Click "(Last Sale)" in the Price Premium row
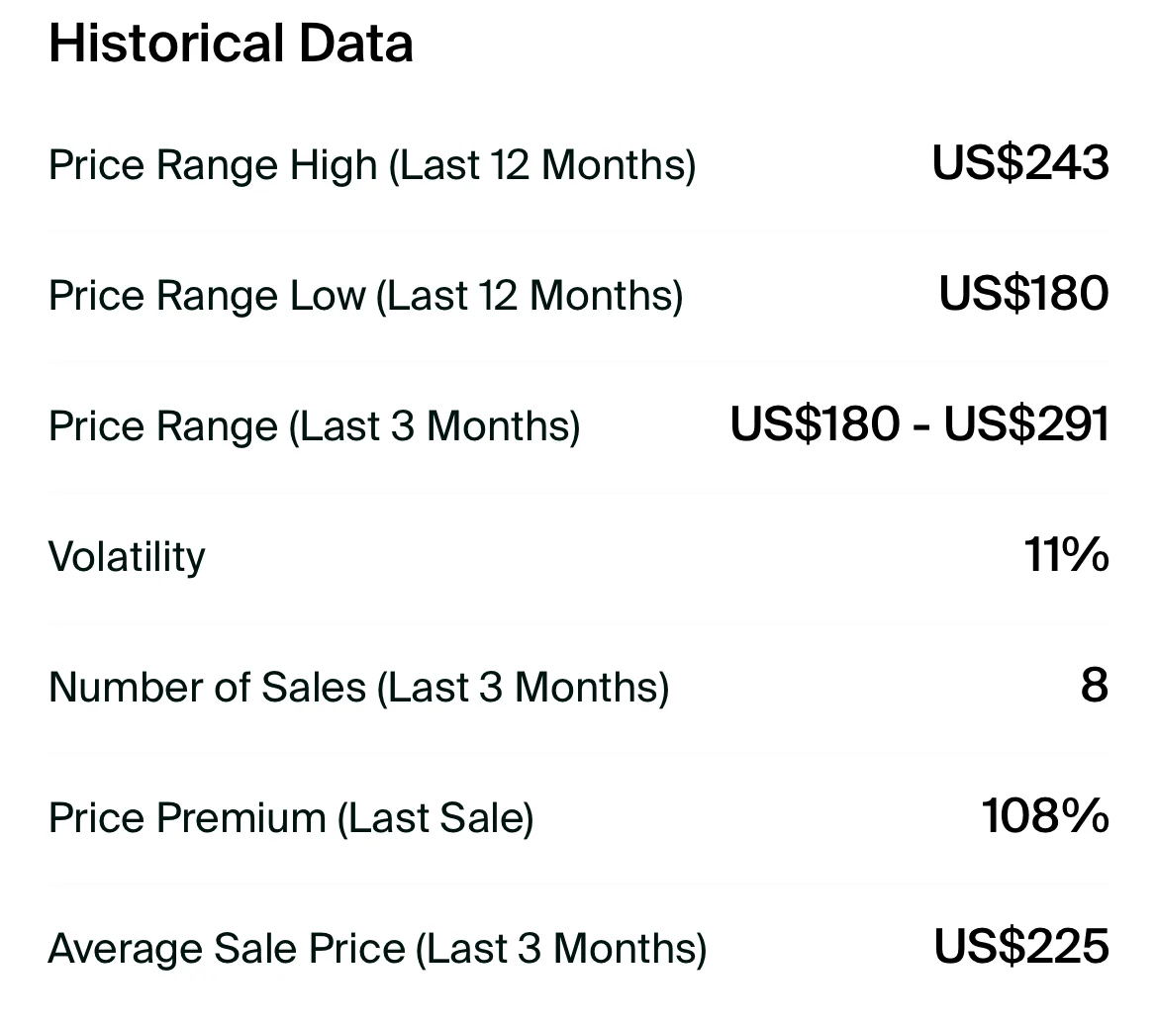 pos(435,818)
